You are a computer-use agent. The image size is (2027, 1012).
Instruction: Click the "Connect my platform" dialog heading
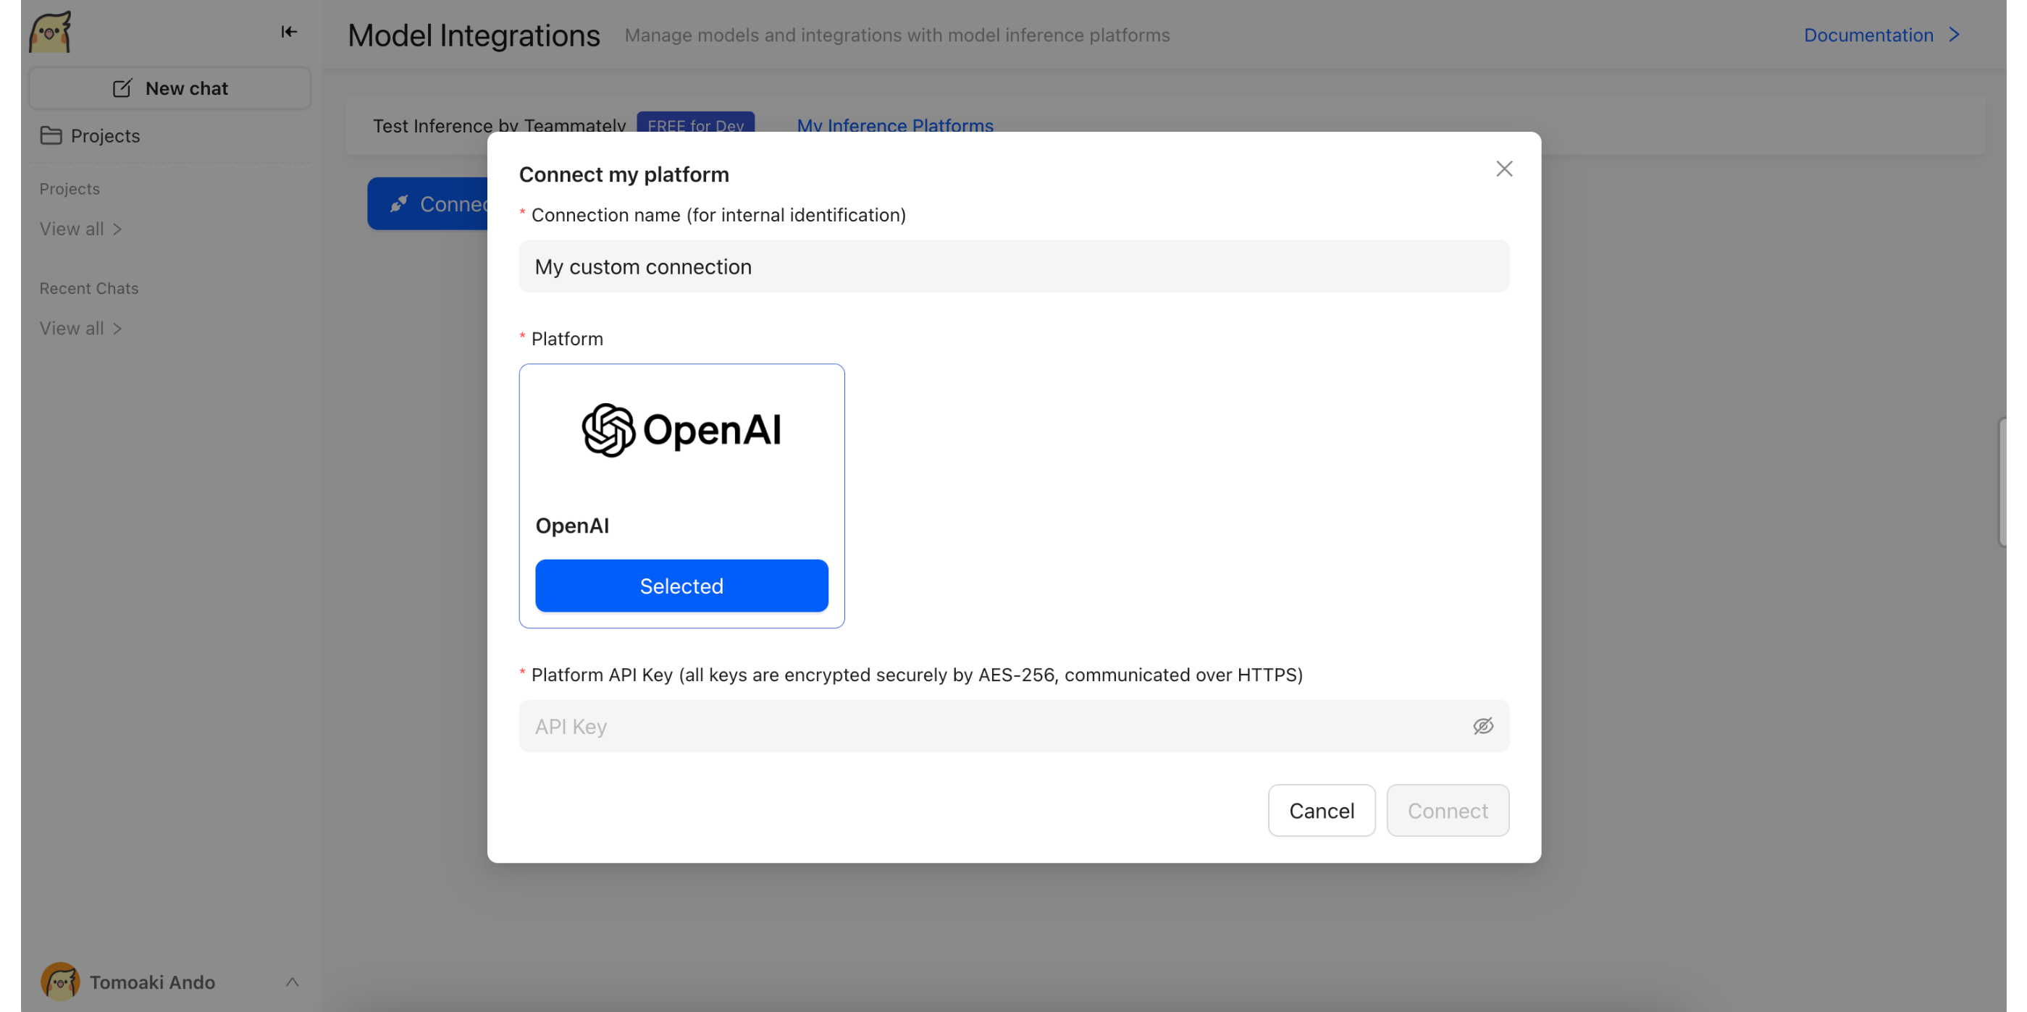[x=624, y=174]
